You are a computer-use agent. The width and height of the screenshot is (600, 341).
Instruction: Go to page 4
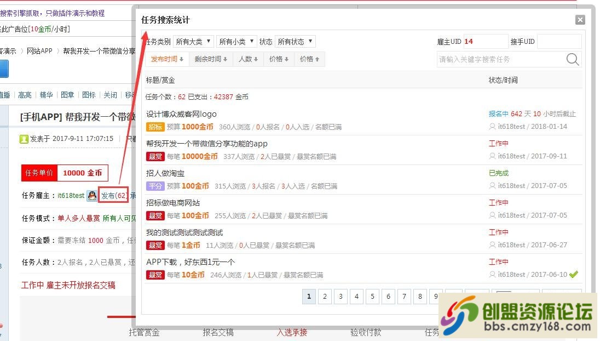pos(356,296)
